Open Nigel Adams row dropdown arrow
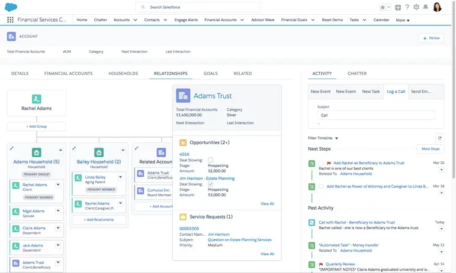 (x=58, y=211)
